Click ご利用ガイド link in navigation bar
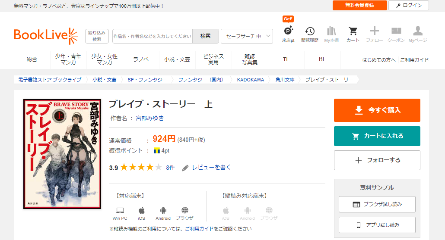Viewport: 445px width, 240px height. [x=414, y=60]
